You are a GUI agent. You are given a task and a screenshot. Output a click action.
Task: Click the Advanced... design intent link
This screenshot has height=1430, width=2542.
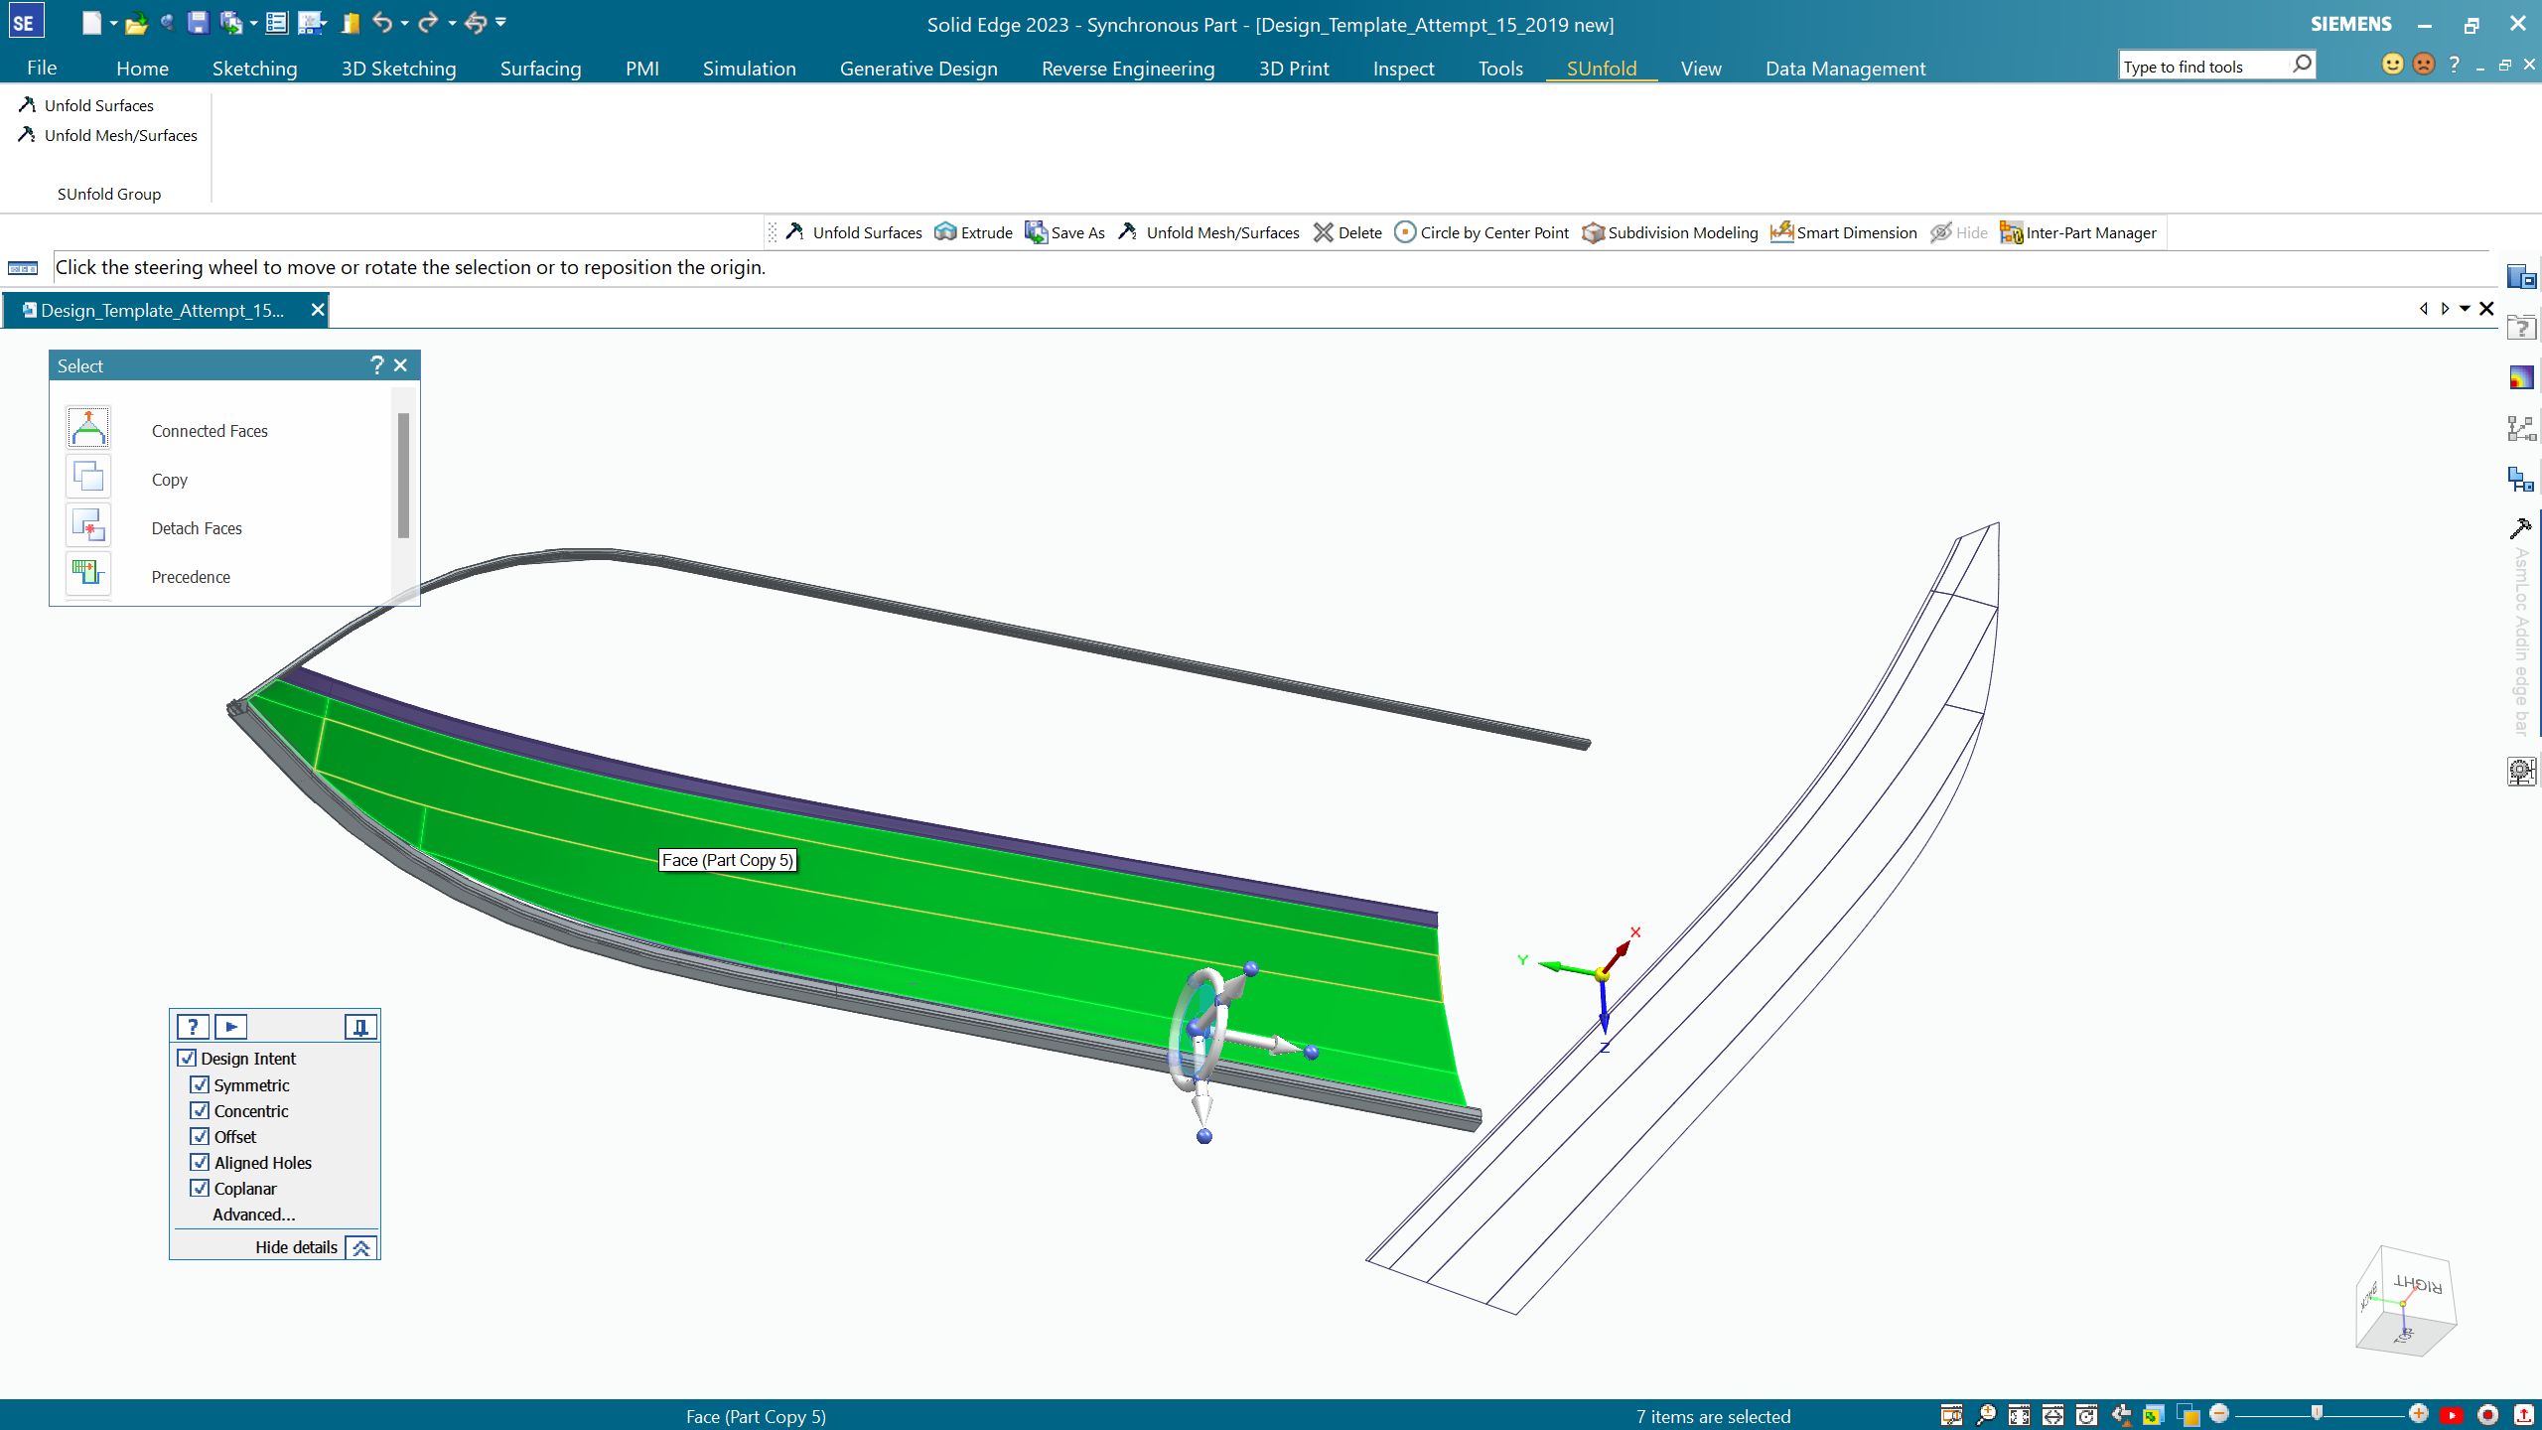pyautogui.click(x=253, y=1215)
